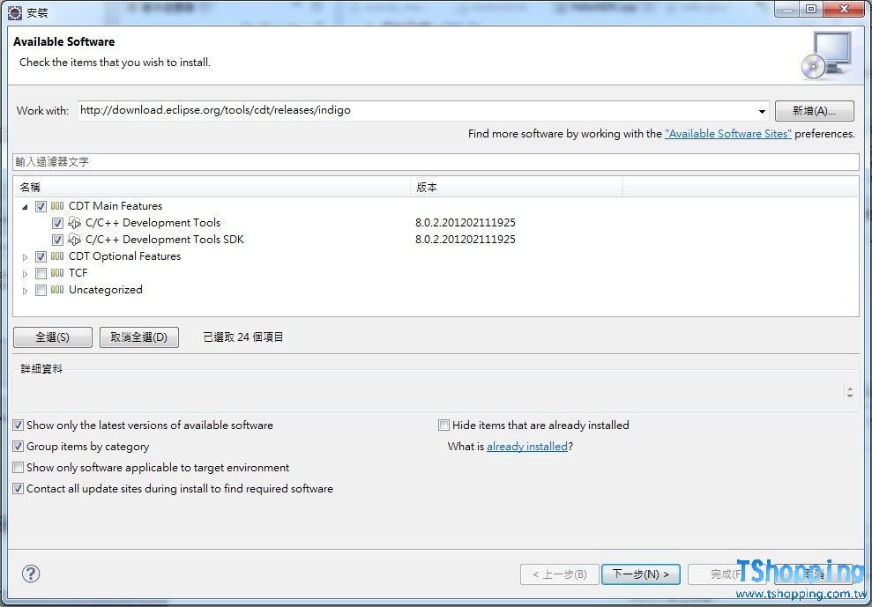Enable Hide items that are already installed
This screenshot has width=872, height=607.
coord(443,426)
